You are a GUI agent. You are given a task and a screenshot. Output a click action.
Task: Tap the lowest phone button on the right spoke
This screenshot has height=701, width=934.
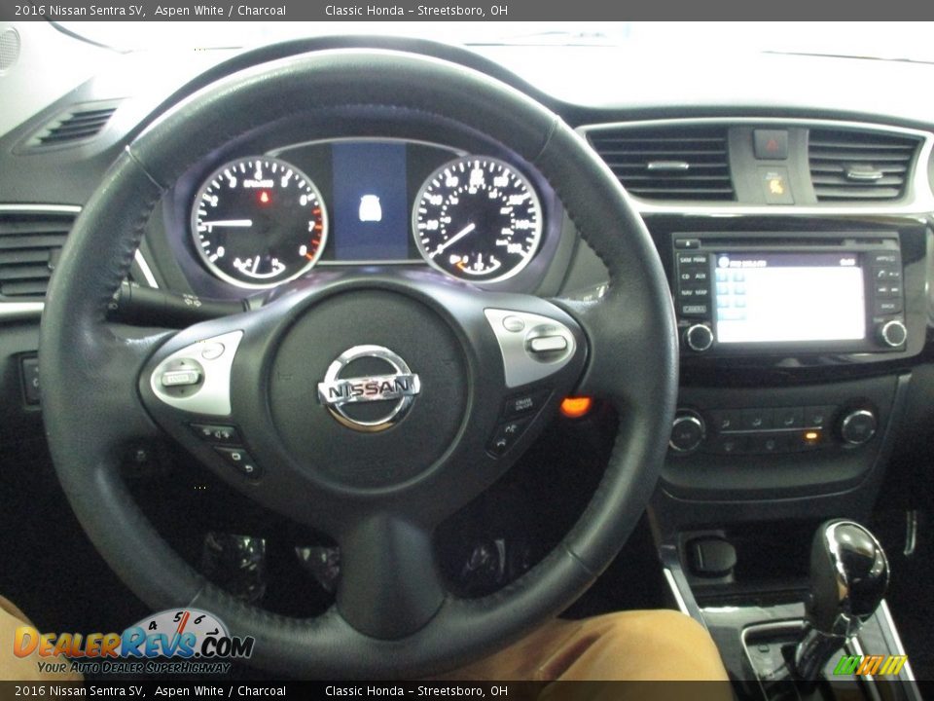[501, 446]
